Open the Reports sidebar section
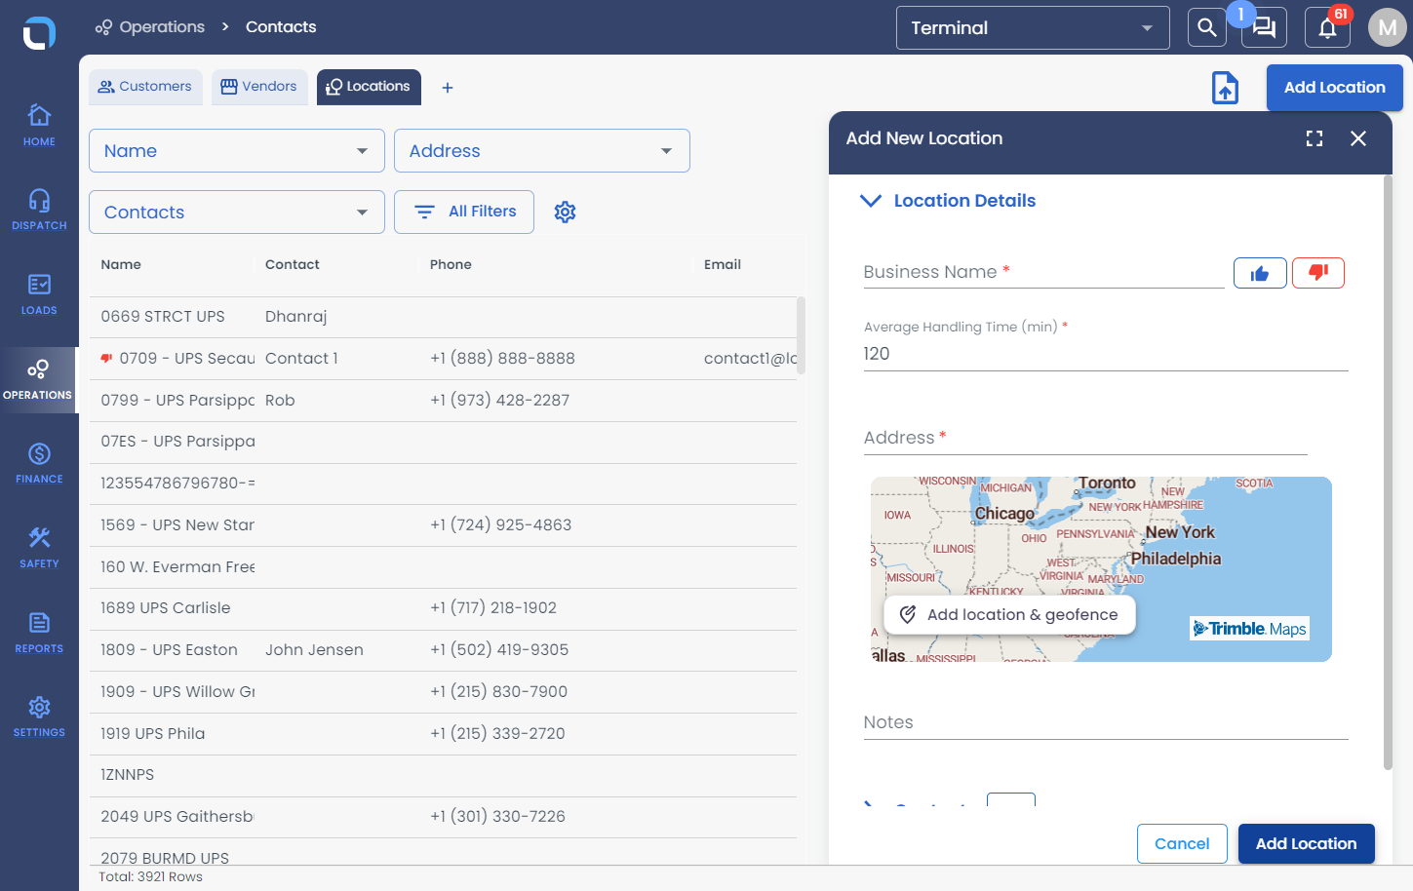The height and width of the screenshot is (891, 1413). [x=39, y=633]
